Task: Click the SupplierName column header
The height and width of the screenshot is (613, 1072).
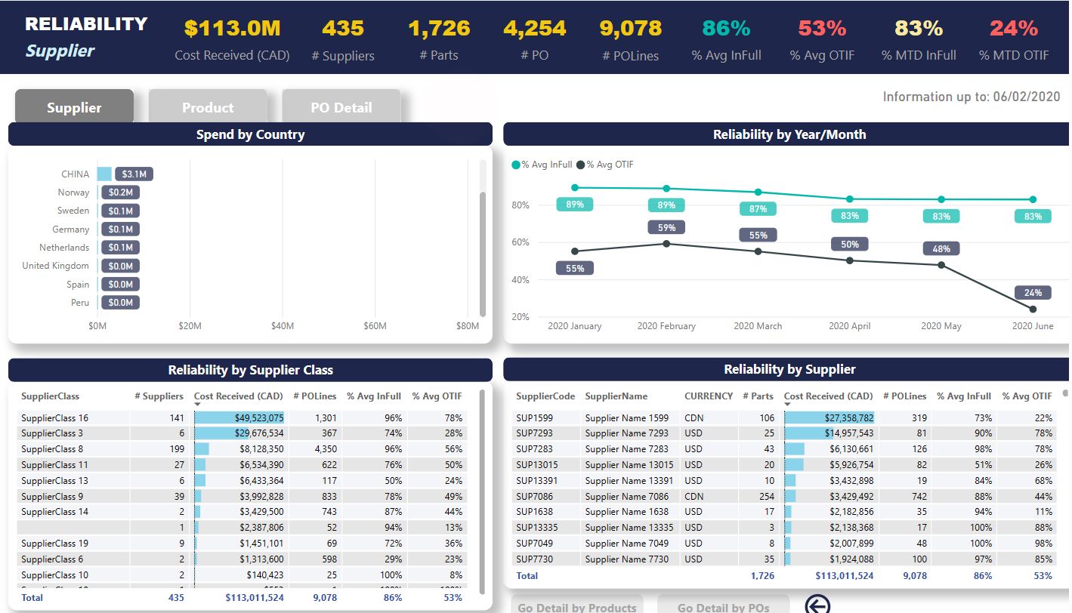Action: coord(616,396)
